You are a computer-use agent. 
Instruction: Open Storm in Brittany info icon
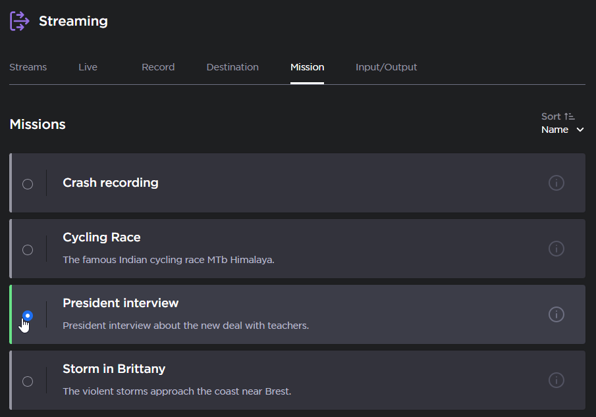tap(556, 380)
